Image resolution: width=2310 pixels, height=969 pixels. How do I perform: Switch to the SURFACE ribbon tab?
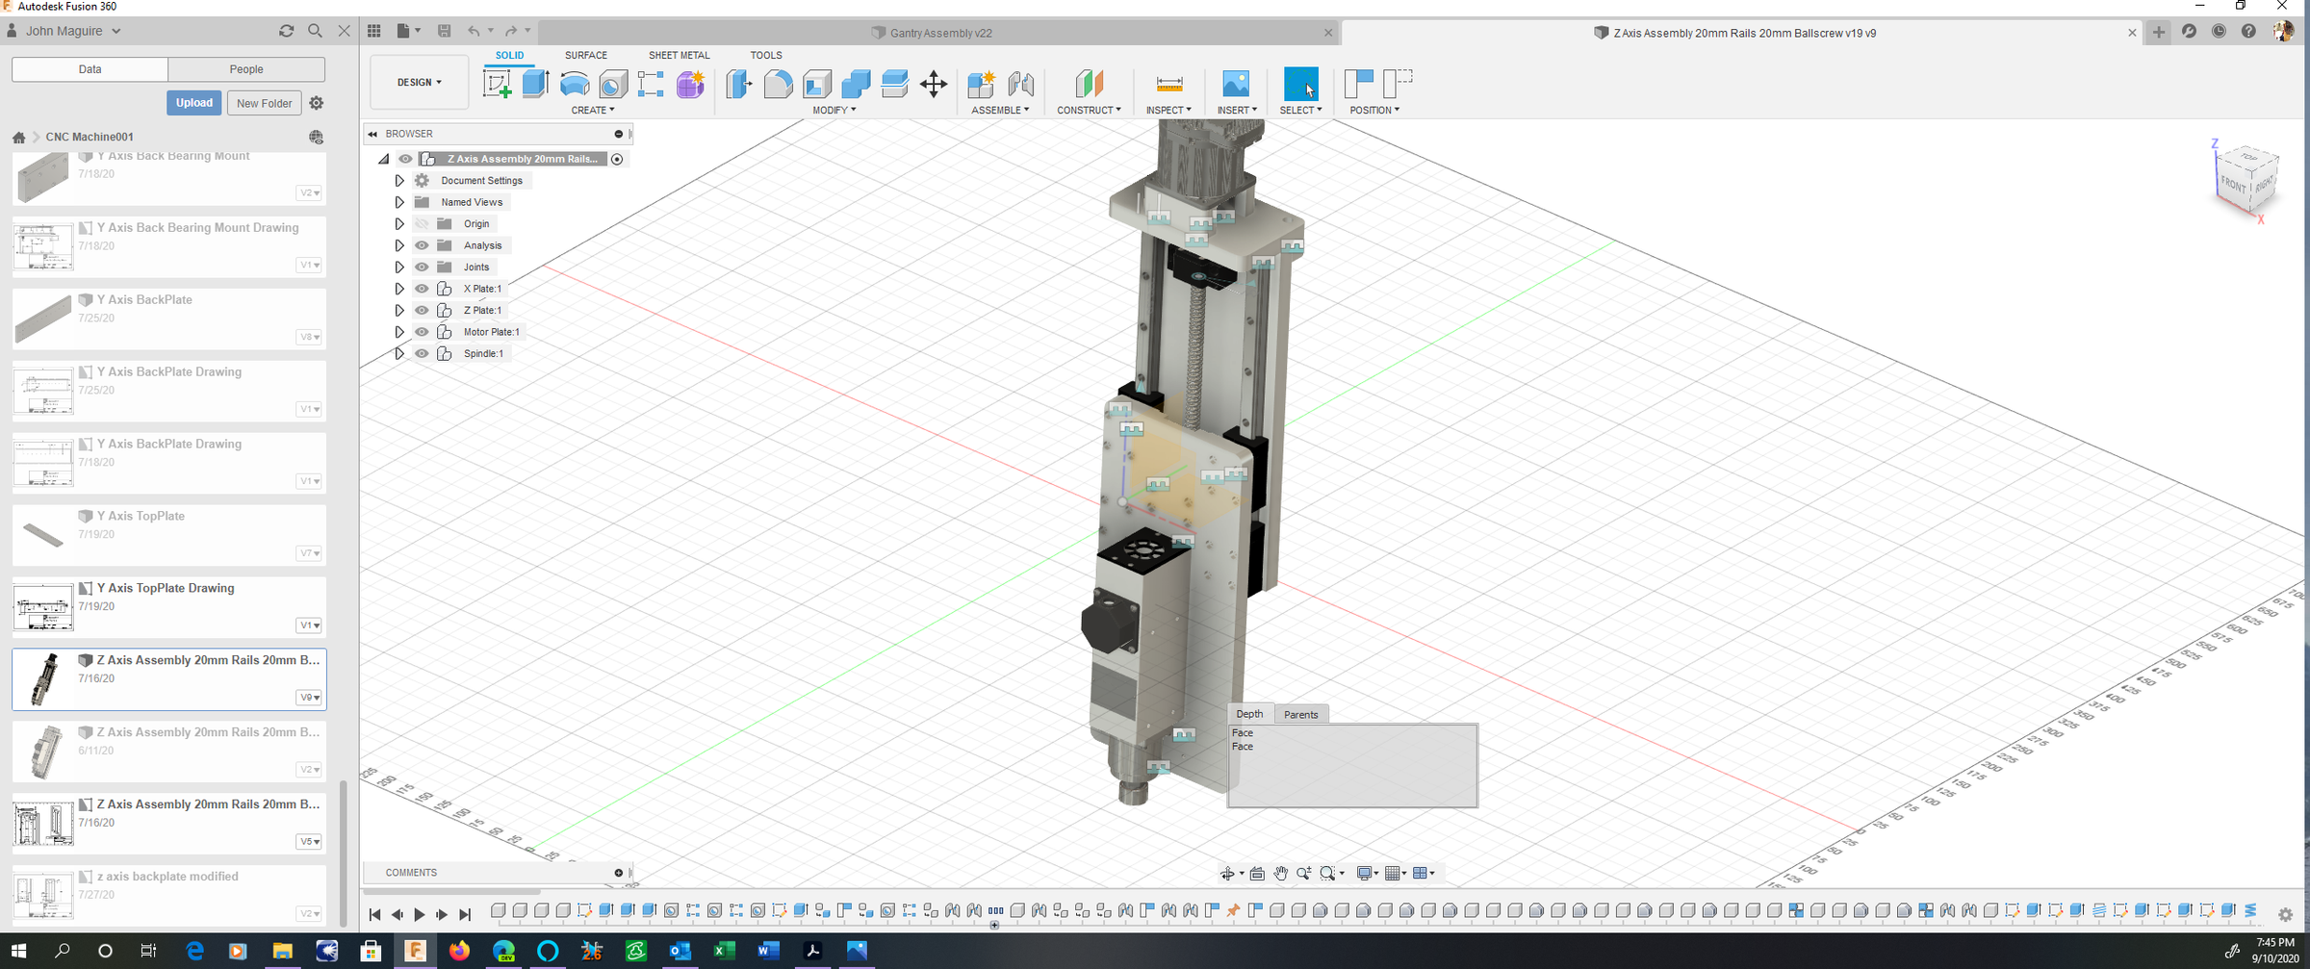[x=585, y=55]
